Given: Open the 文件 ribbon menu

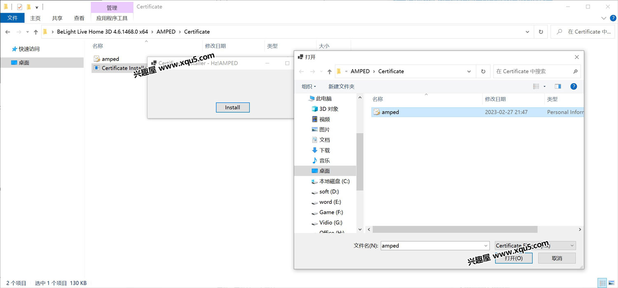Looking at the screenshot, I should (x=13, y=18).
